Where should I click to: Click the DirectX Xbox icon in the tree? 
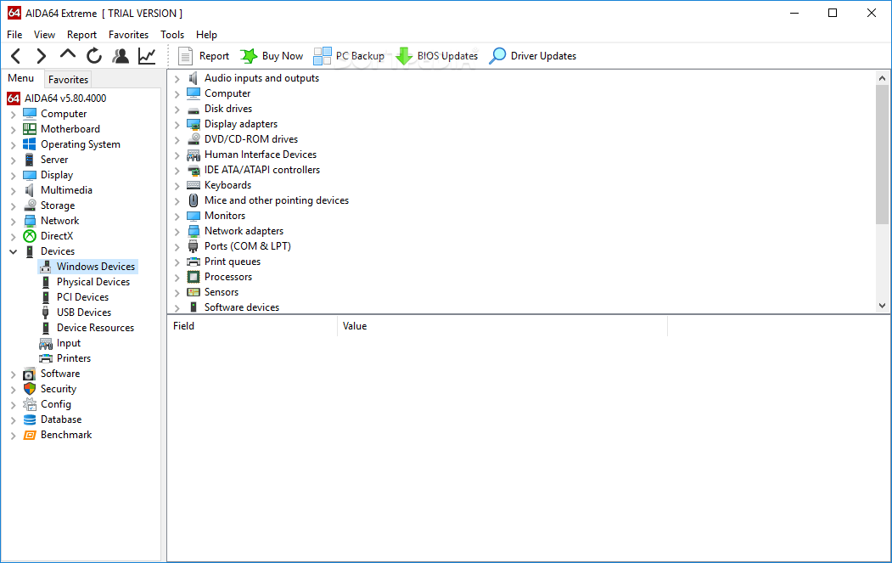(x=30, y=236)
